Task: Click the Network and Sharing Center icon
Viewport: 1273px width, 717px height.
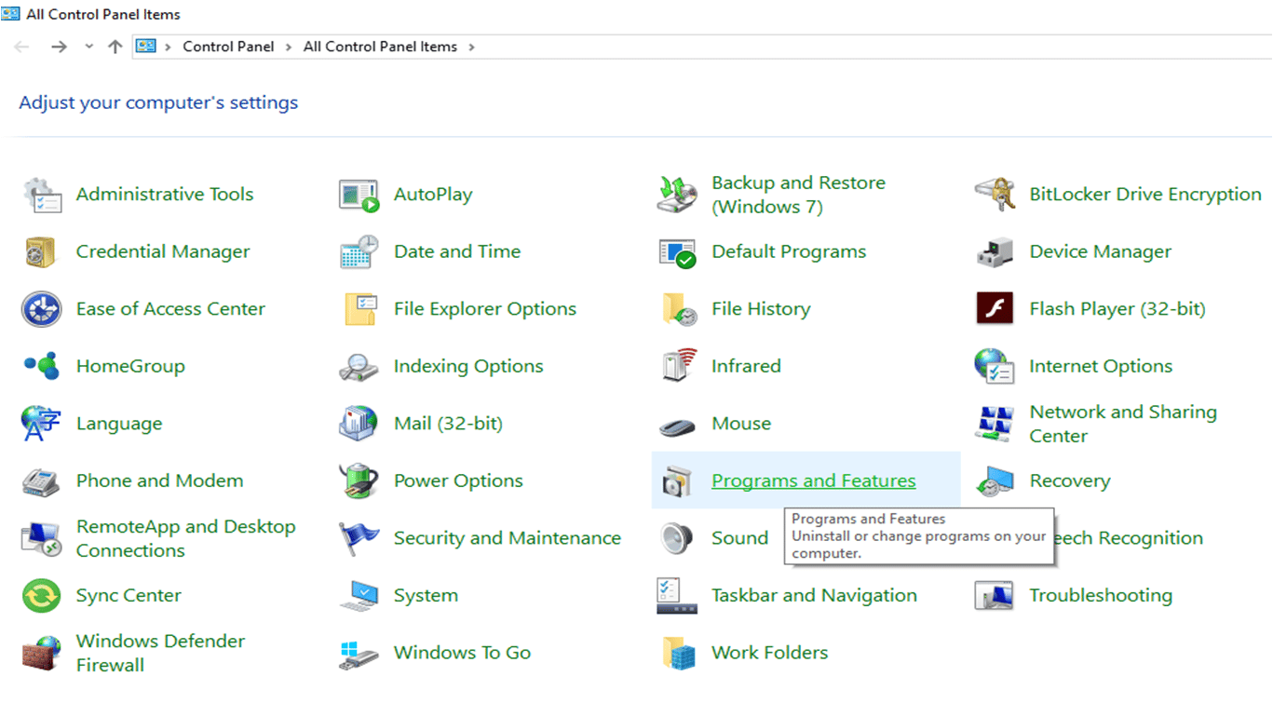Action: coord(995,424)
